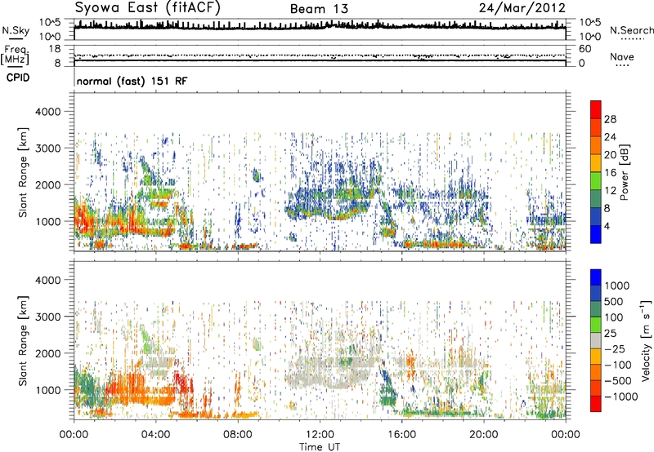Click the dark green 8–12 dB Power segment
This screenshot has width=654, height=452.
pyautogui.click(x=596, y=199)
